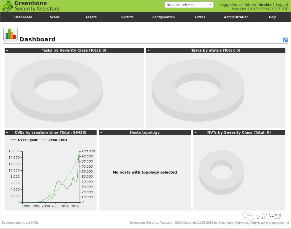
Task: Click the 2015 label on the x-axis
Action: click(x=75, y=206)
